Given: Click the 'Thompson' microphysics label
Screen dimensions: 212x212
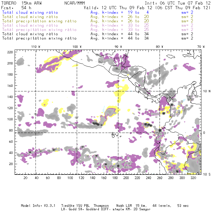Looking at the screenshot, I should (101, 206).
